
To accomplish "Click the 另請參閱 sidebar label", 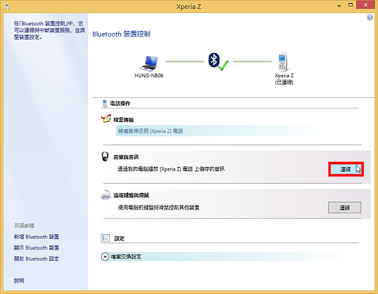I will point(24,226).
